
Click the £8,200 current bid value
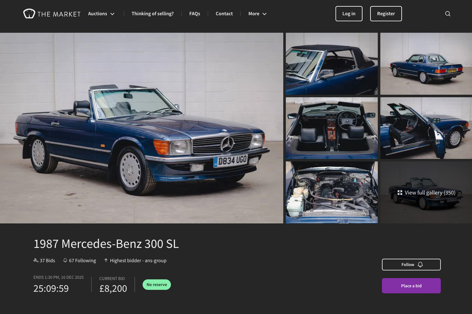113,288
